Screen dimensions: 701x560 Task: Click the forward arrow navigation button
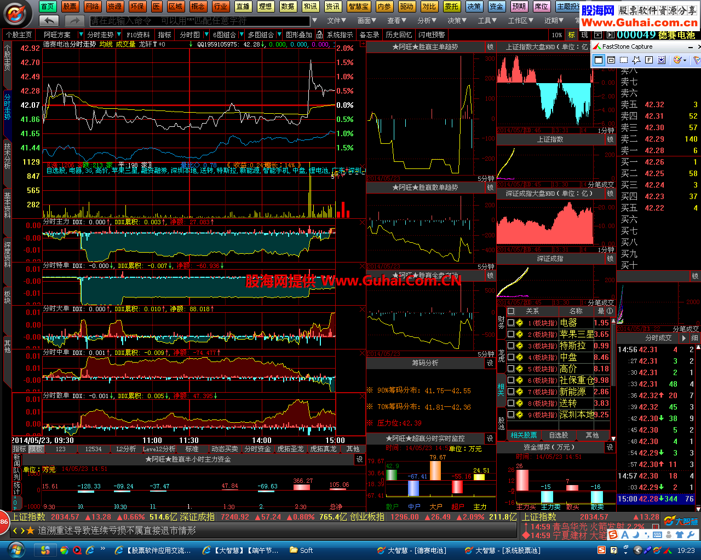[74, 21]
